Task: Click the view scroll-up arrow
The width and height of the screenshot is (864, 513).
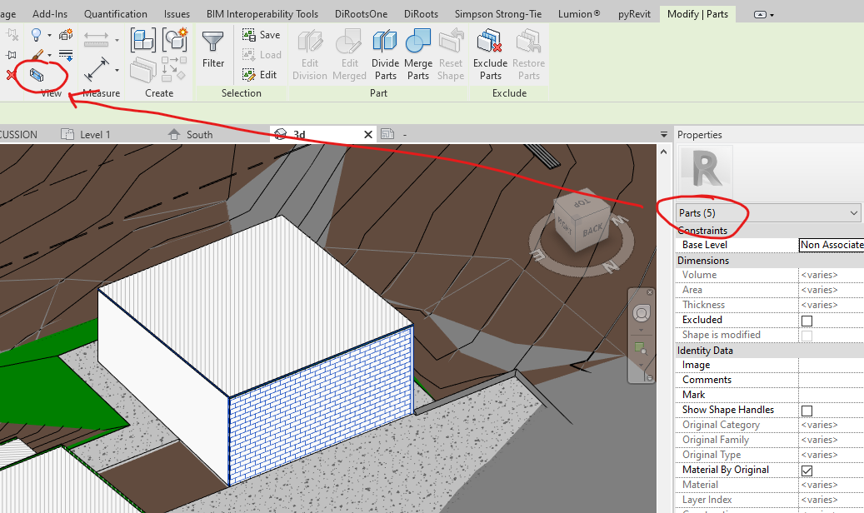Action: pos(663,152)
